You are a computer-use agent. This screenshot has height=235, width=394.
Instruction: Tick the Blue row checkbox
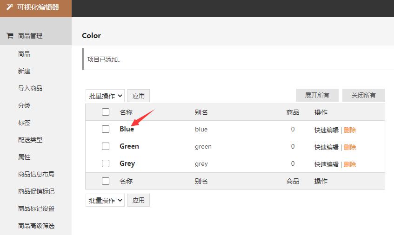[x=106, y=129]
